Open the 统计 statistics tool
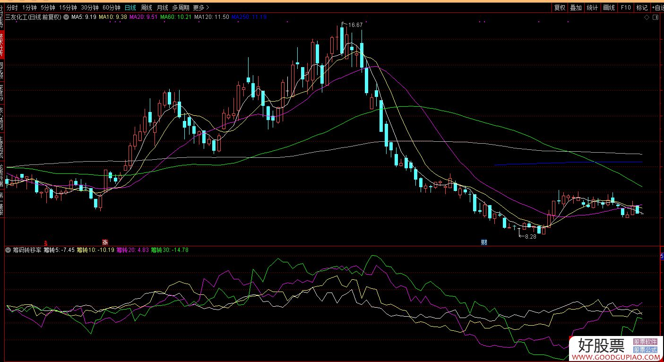The image size is (664, 362). 592,8
